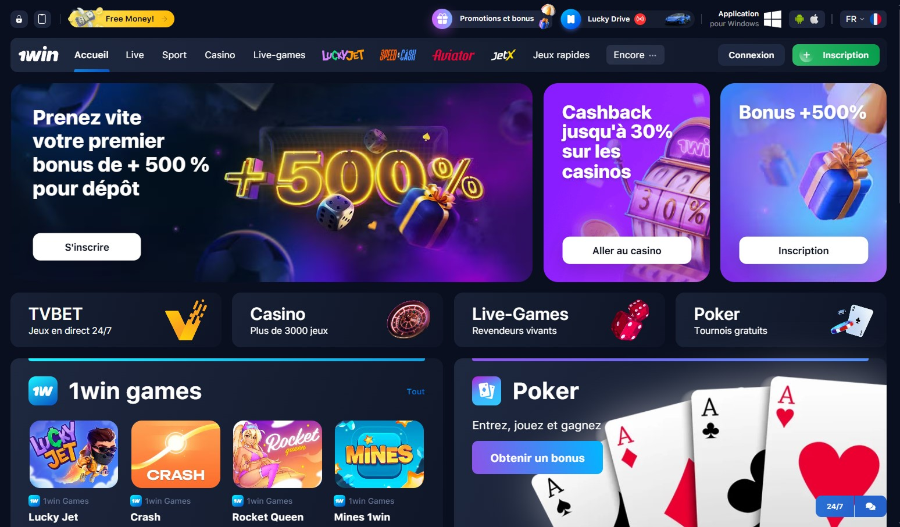
Task: Open the Free Money! arrow banner
Action: [122, 19]
